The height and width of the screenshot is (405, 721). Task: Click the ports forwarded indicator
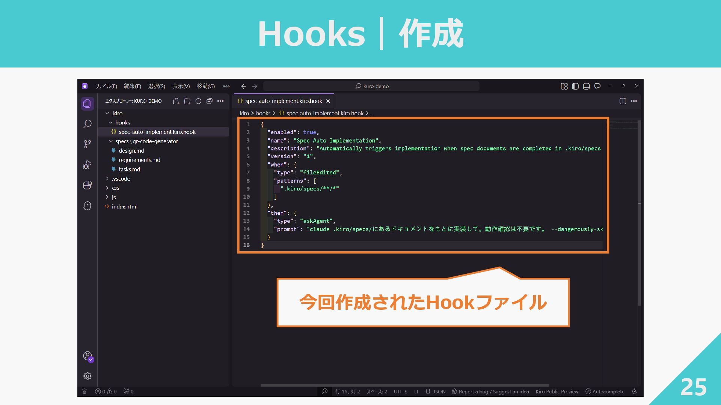pos(128,391)
